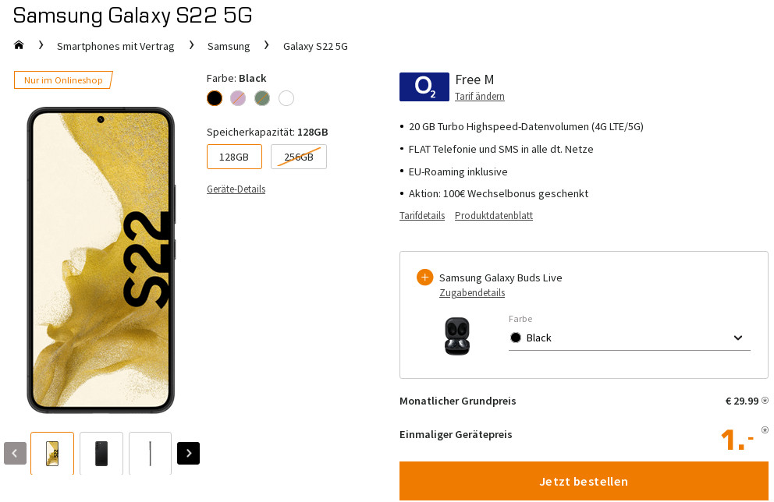
Task: Click the O2 carrier logo
Action: (424, 87)
